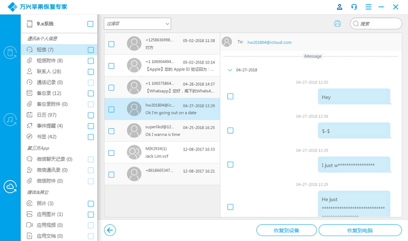
Task: Click the group avatar of MIX2934(1) conversation
Action: pyautogui.click(x=134, y=152)
